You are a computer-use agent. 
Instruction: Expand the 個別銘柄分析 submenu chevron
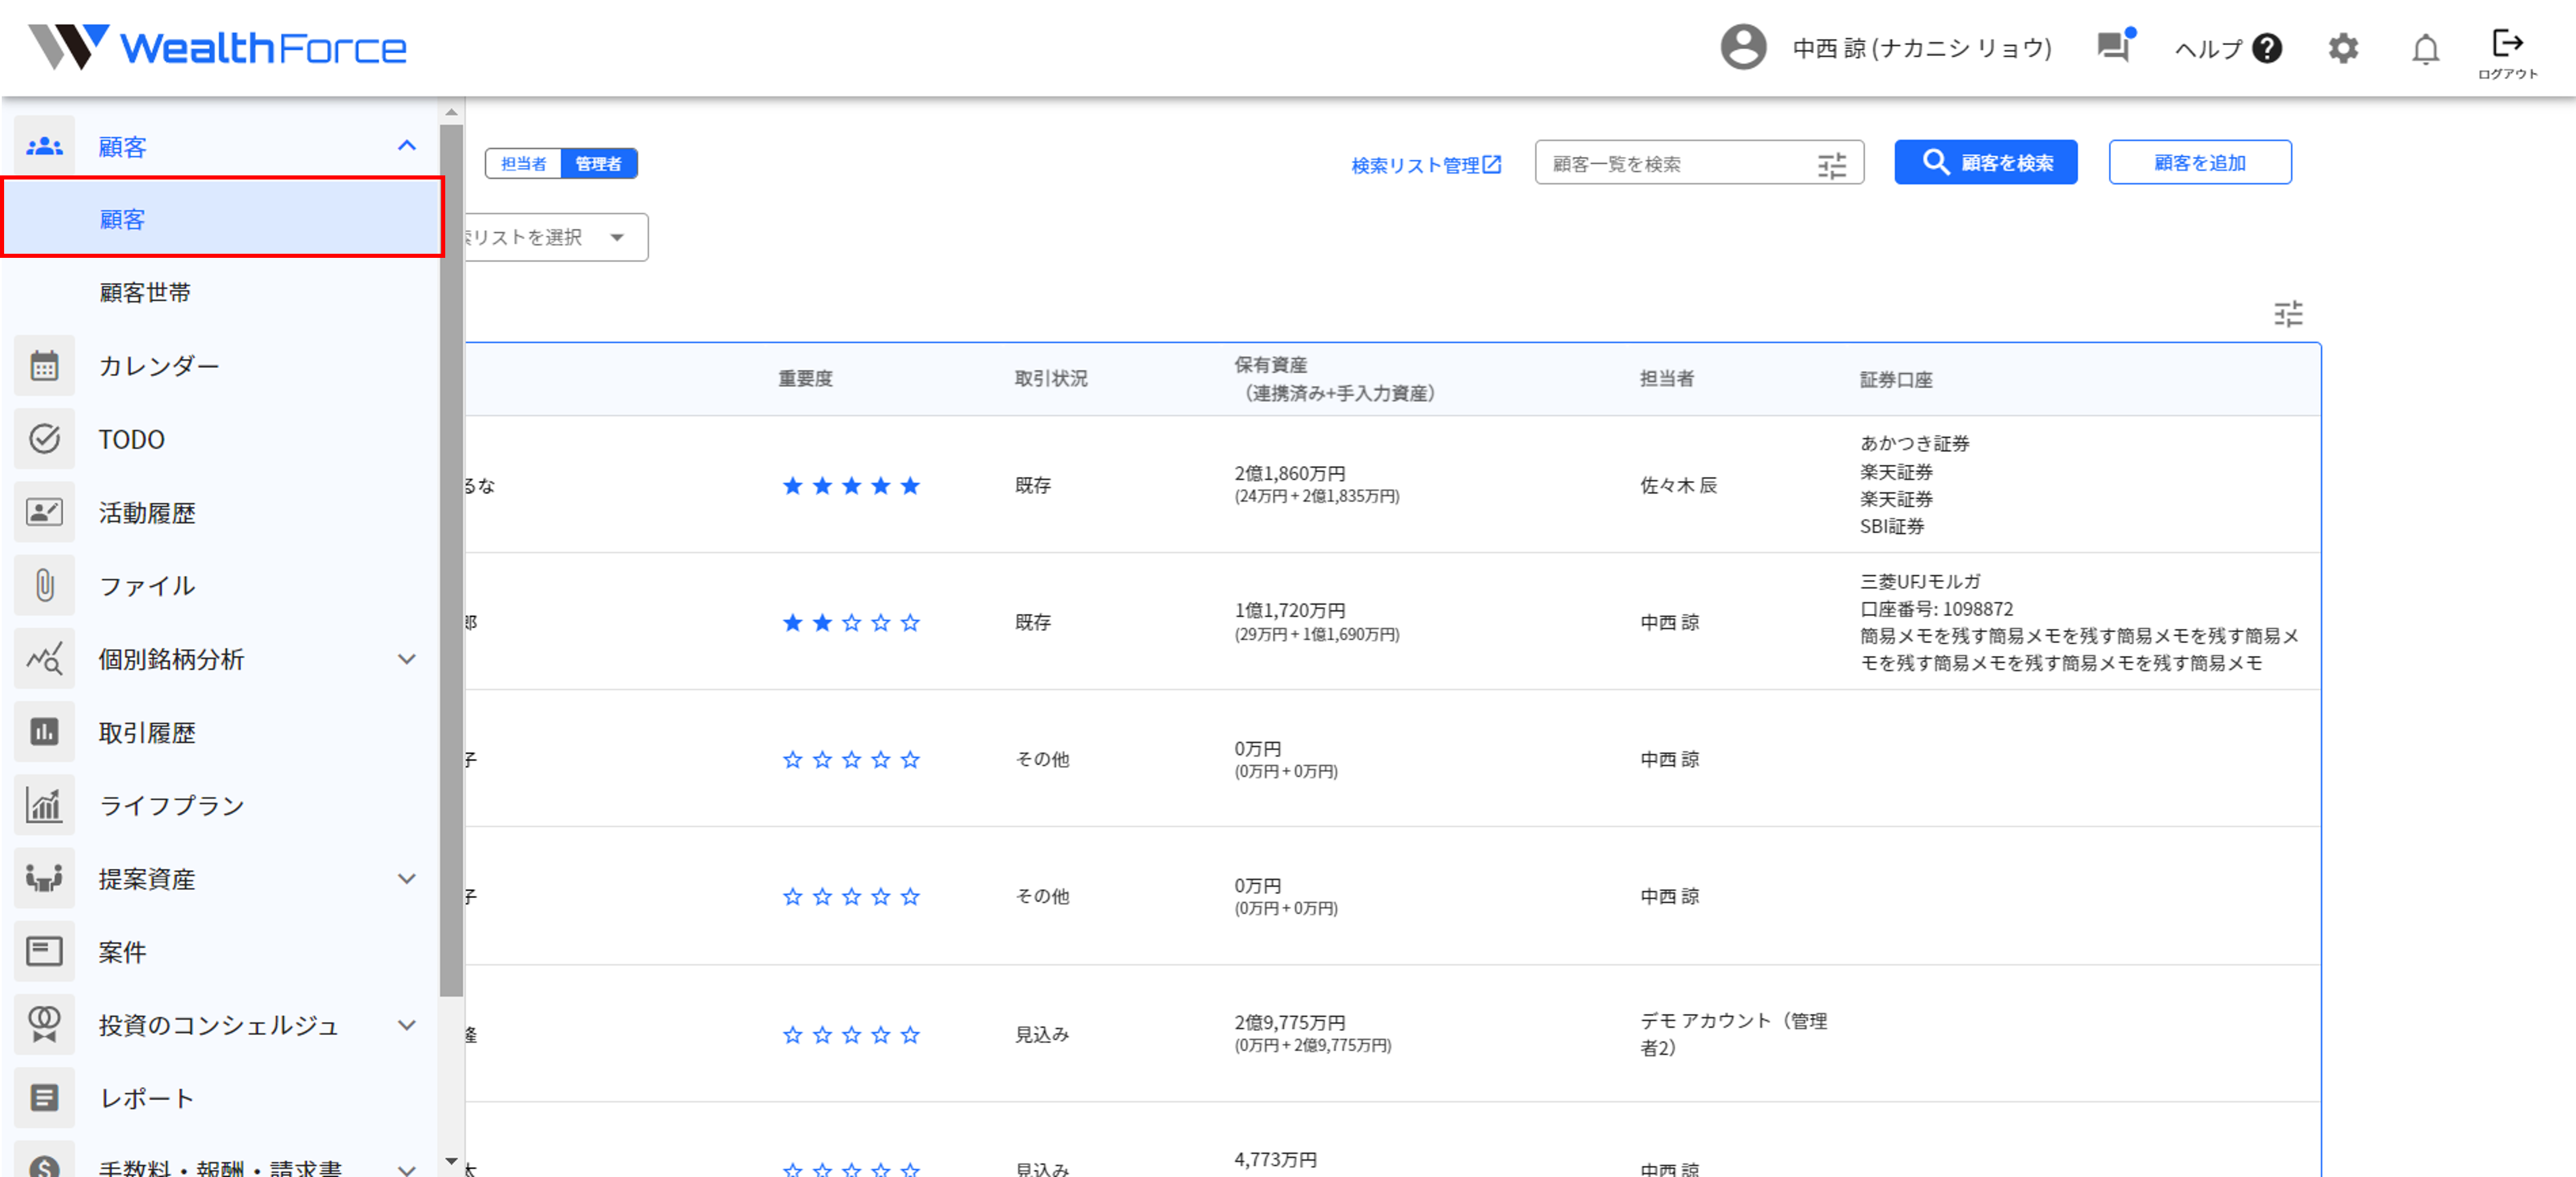coord(407,660)
